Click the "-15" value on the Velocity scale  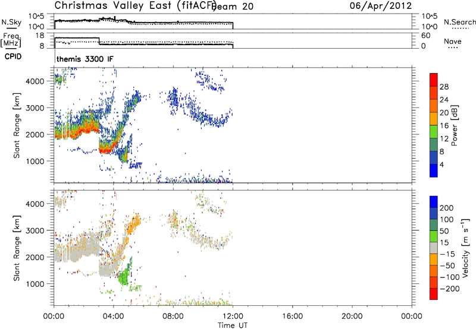[x=447, y=254]
